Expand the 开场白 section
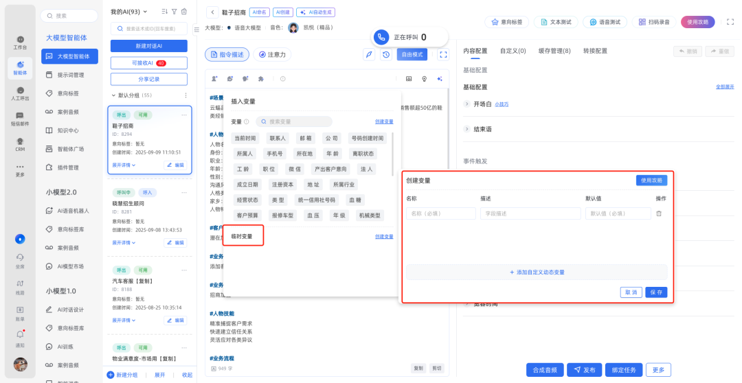 [x=467, y=104]
